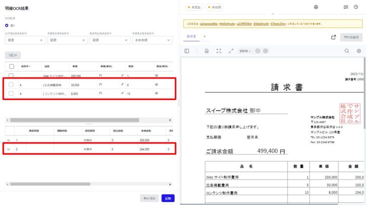
Task: Check the コンテンツ制作 row checkbox
Action: (x=11, y=93)
